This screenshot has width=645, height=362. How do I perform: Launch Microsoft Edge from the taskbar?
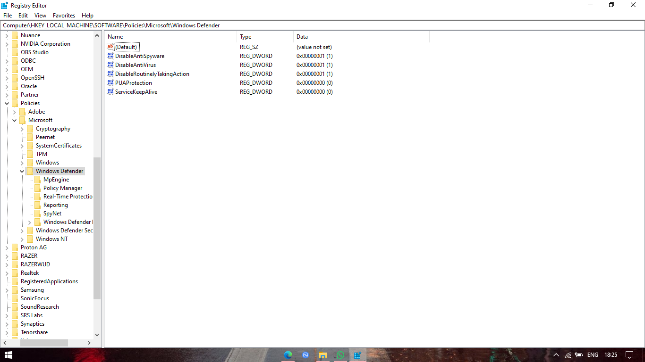(x=288, y=355)
